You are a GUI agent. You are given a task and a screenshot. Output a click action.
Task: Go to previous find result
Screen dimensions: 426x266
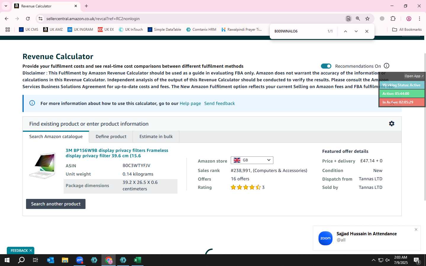click(x=345, y=31)
